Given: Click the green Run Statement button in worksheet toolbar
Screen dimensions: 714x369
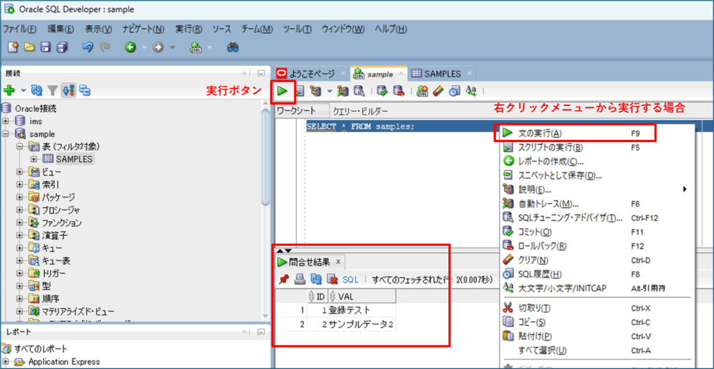Looking at the screenshot, I should tap(282, 91).
